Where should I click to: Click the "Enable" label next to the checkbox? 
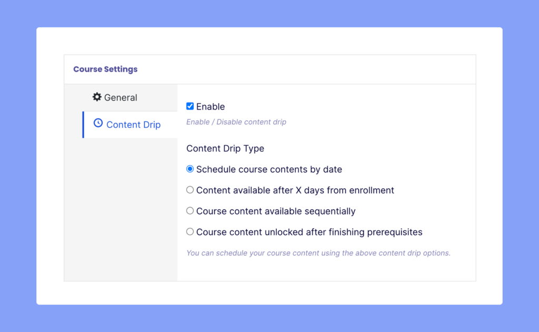(209, 106)
